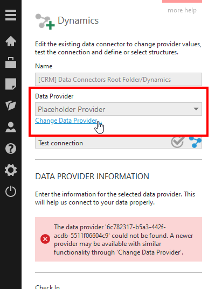Select the provider not found error message
Screen dimensions: 215x289
coord(123,239)
